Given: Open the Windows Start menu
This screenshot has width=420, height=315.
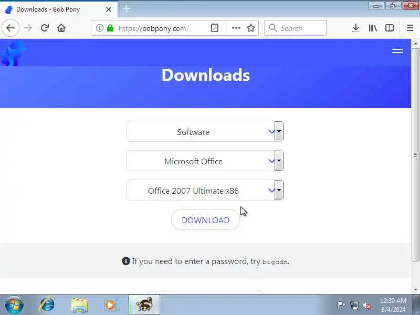Looking at the screenshot, I should coord(14,304).
